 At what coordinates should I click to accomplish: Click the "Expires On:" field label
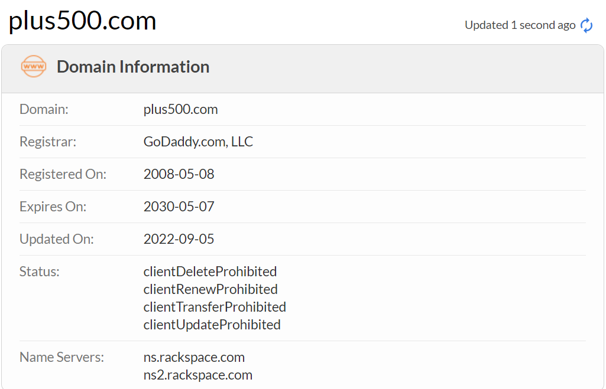(53, 207)
